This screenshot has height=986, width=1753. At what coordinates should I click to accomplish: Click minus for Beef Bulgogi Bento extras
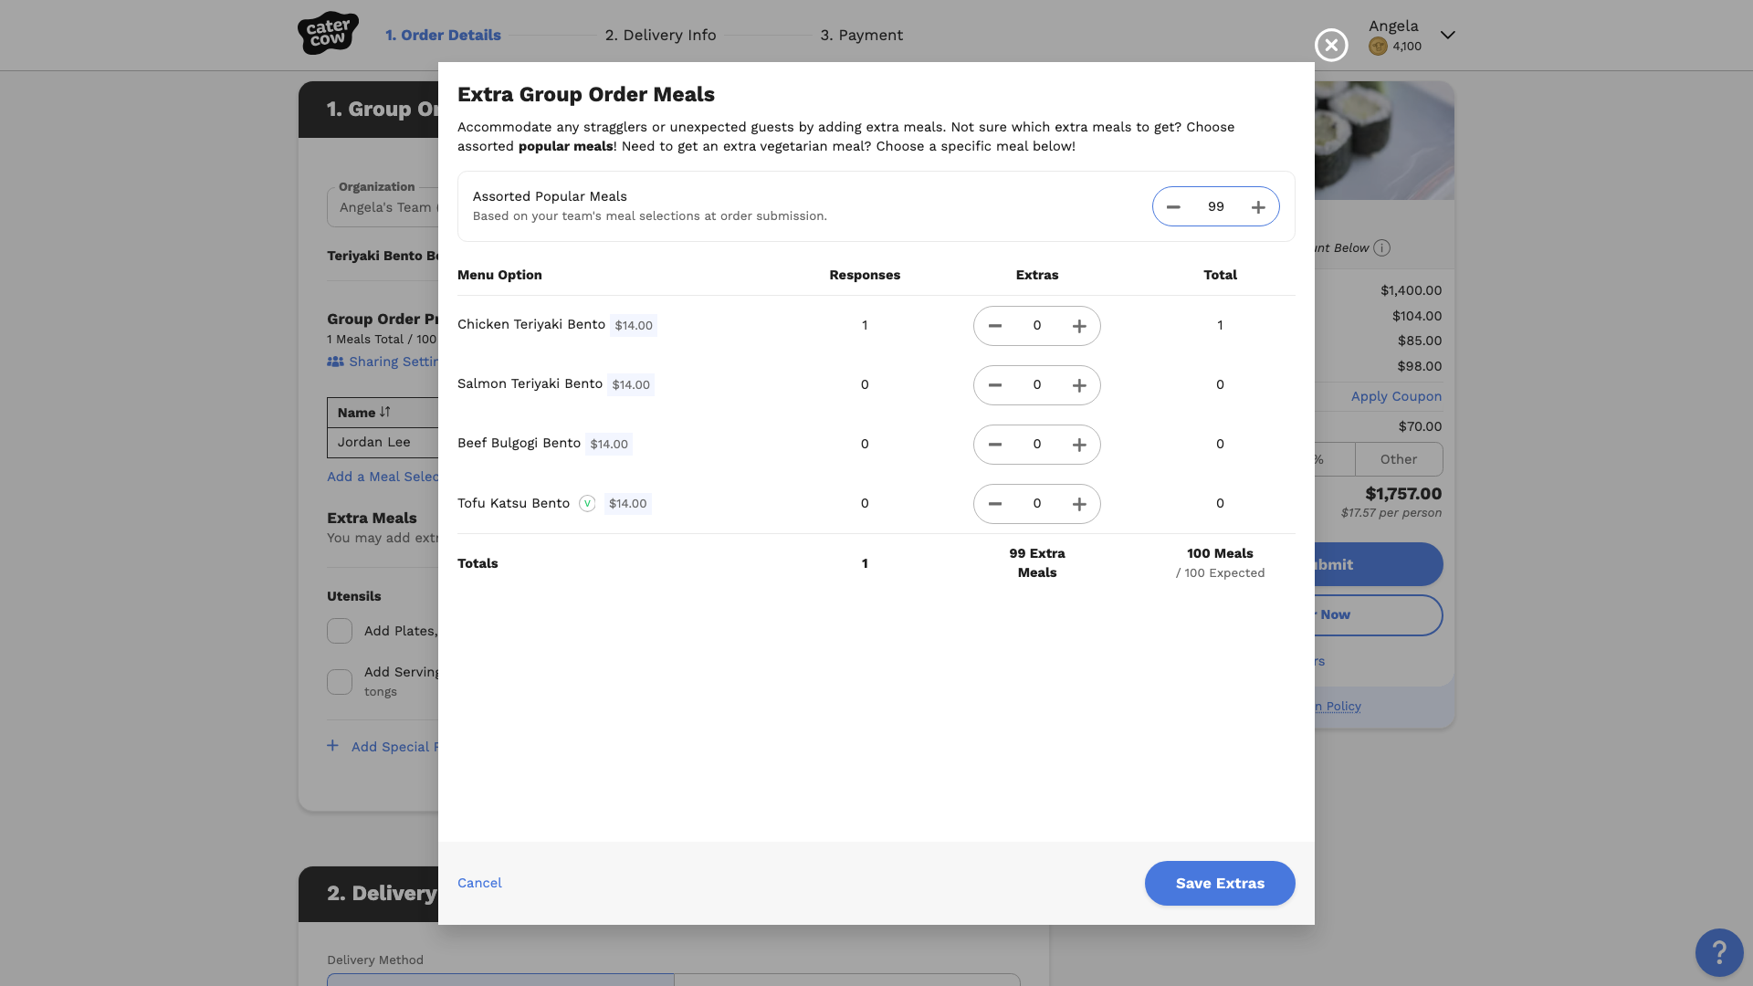tap(995, 445)
